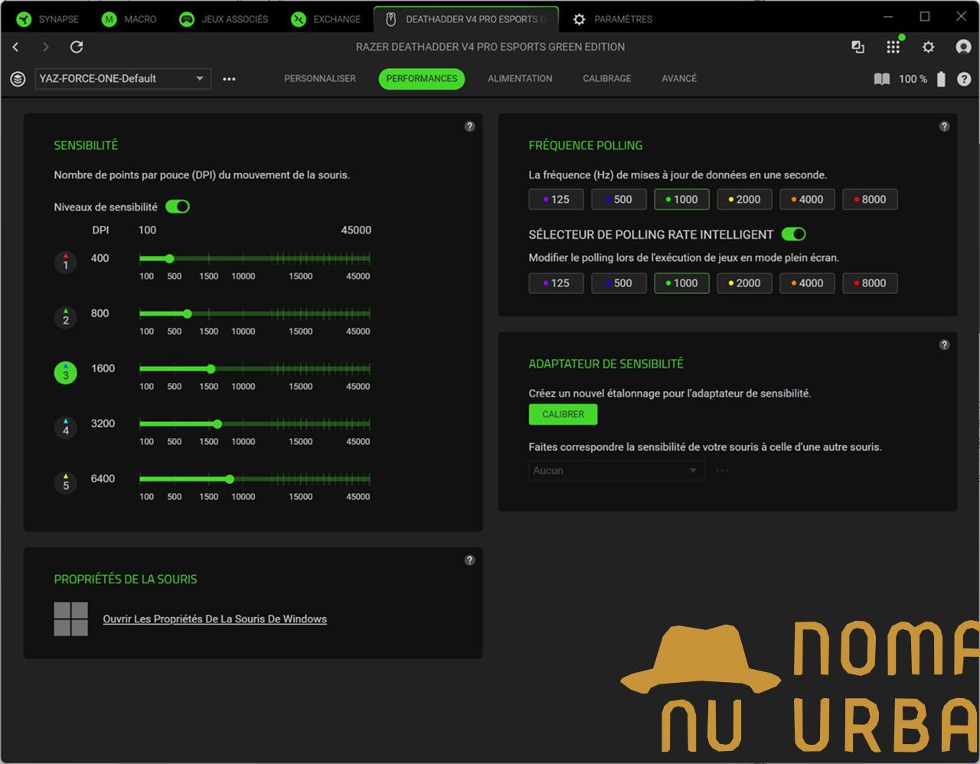Image resolution: width=980 pixels, height=764 pixels.
Task: Open the help question mark icon
Action: (x=963, y=78)
